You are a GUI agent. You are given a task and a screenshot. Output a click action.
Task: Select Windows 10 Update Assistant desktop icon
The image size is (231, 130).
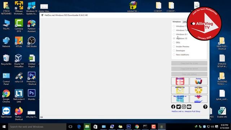point(31,8)
